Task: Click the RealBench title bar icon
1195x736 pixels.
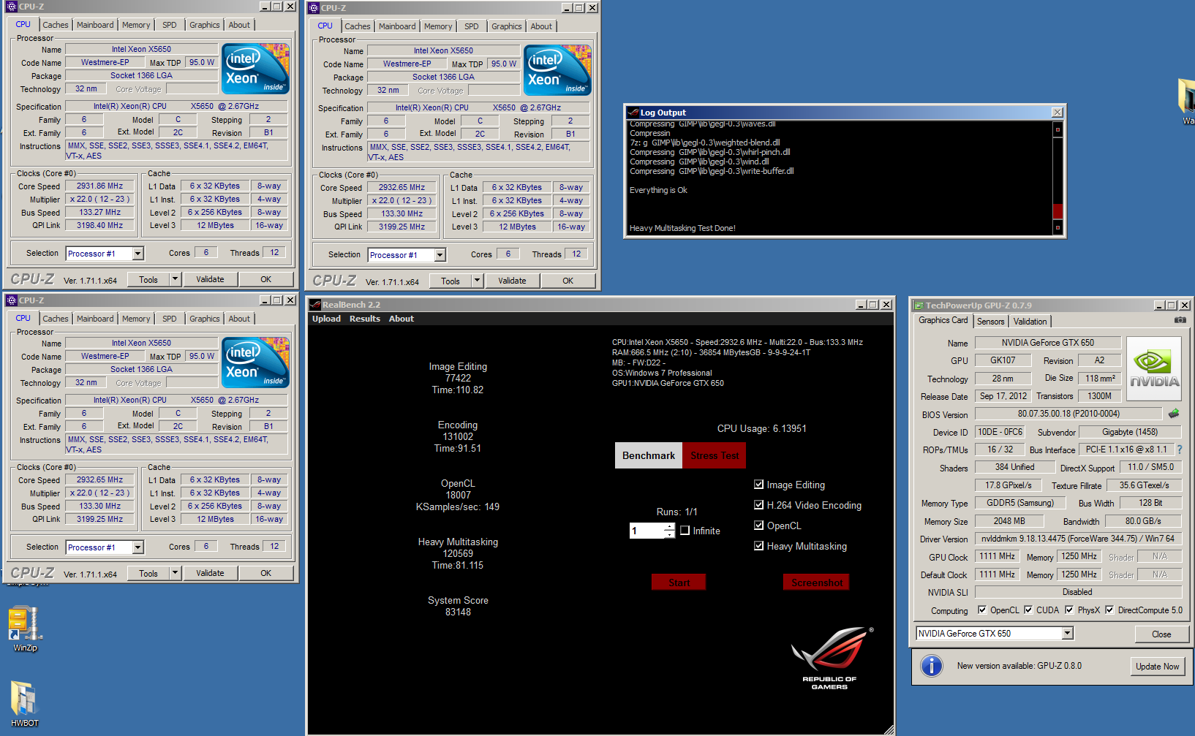Action: 315,305
